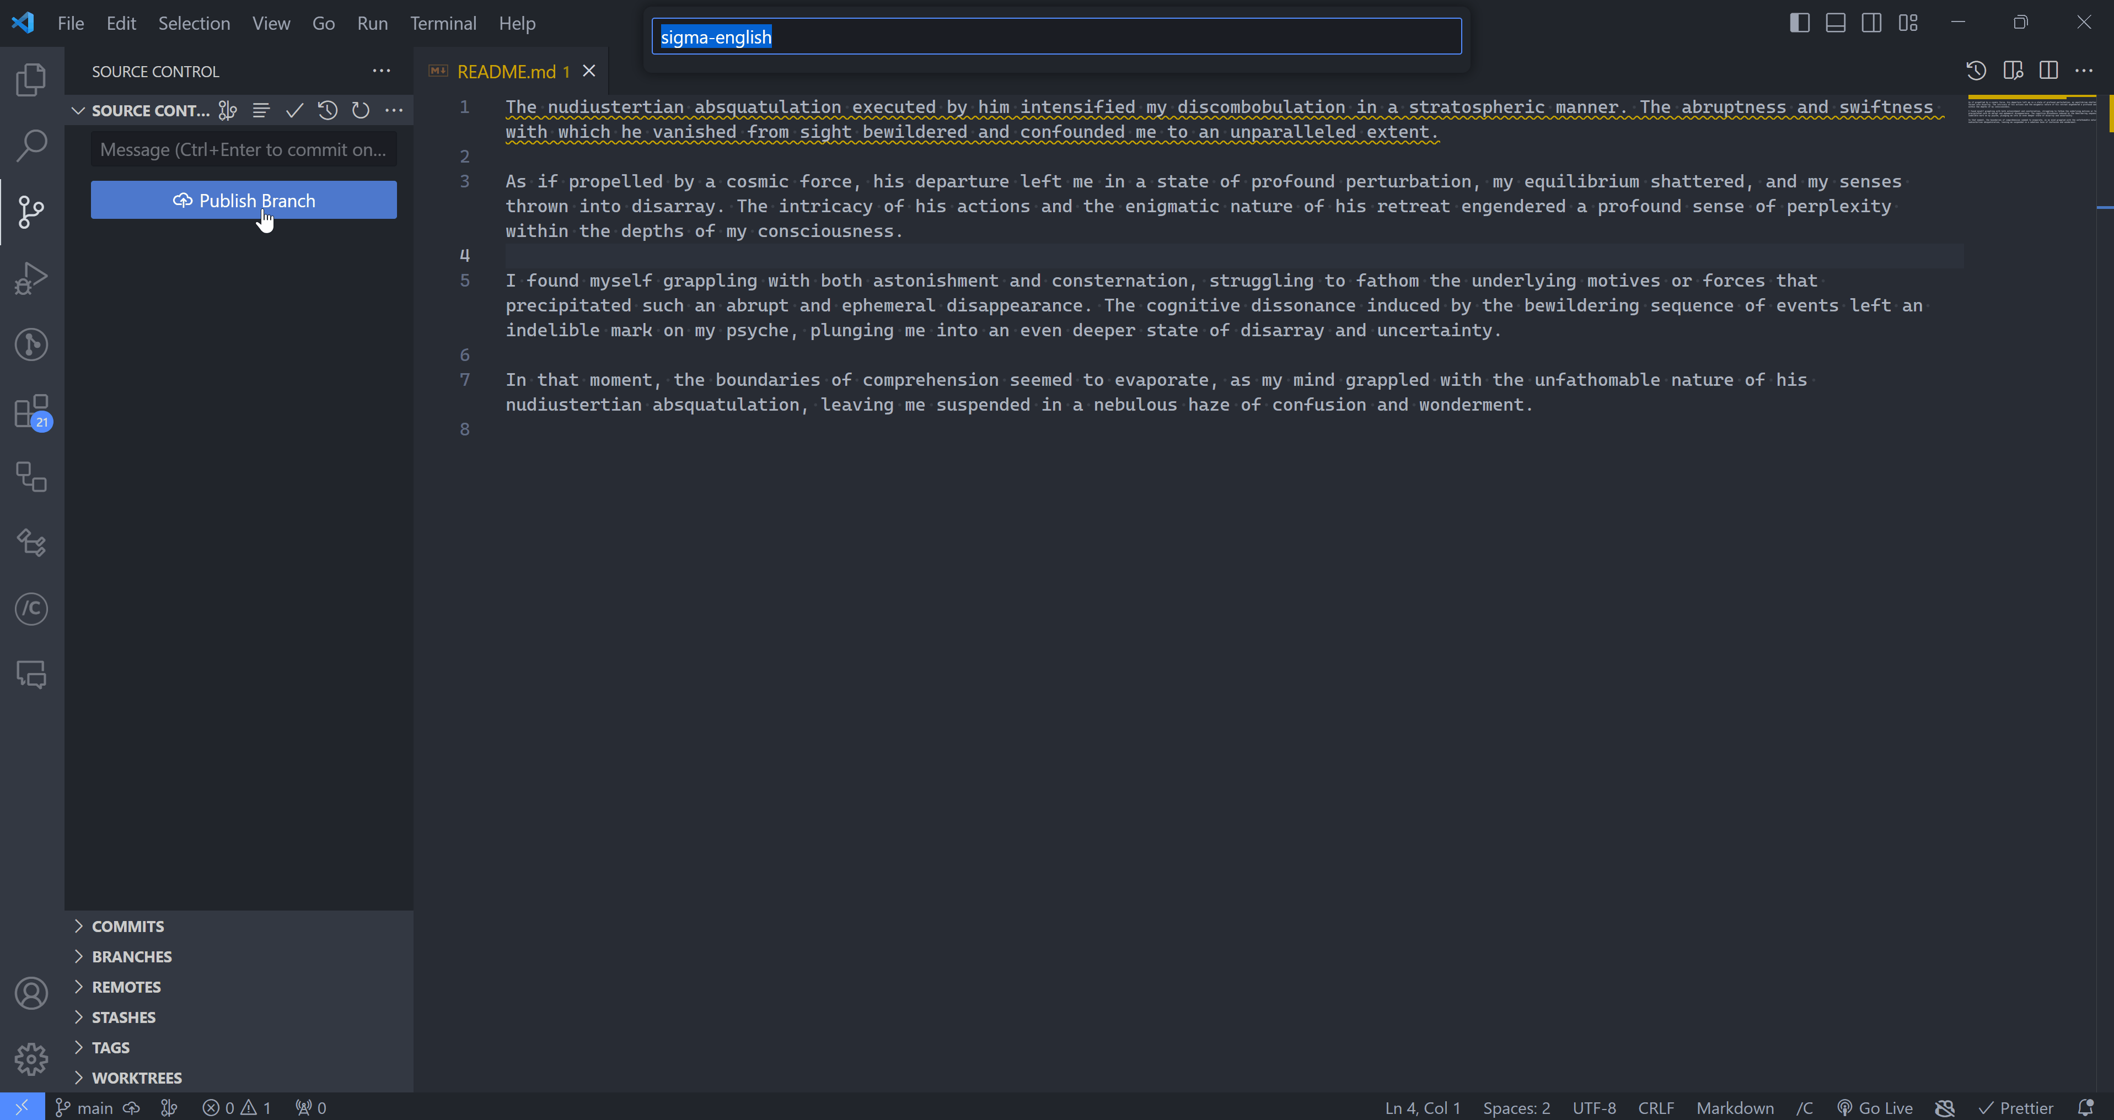2114x1120 pixels.
Task: Click the Commit checkmark icon
Action: [x=294, y=110]
